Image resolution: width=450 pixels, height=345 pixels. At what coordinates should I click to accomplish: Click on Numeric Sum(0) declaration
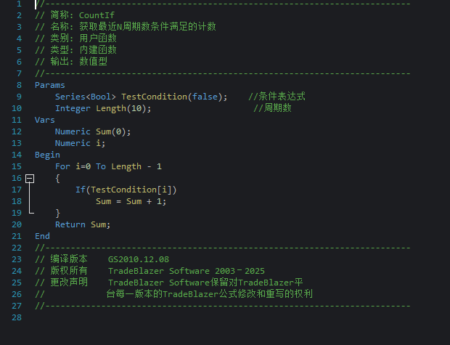(x=93, y=131)
